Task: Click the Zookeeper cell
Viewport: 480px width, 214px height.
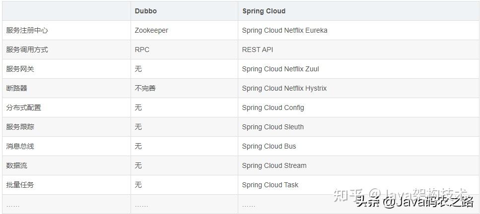Action: coord(151,30)
